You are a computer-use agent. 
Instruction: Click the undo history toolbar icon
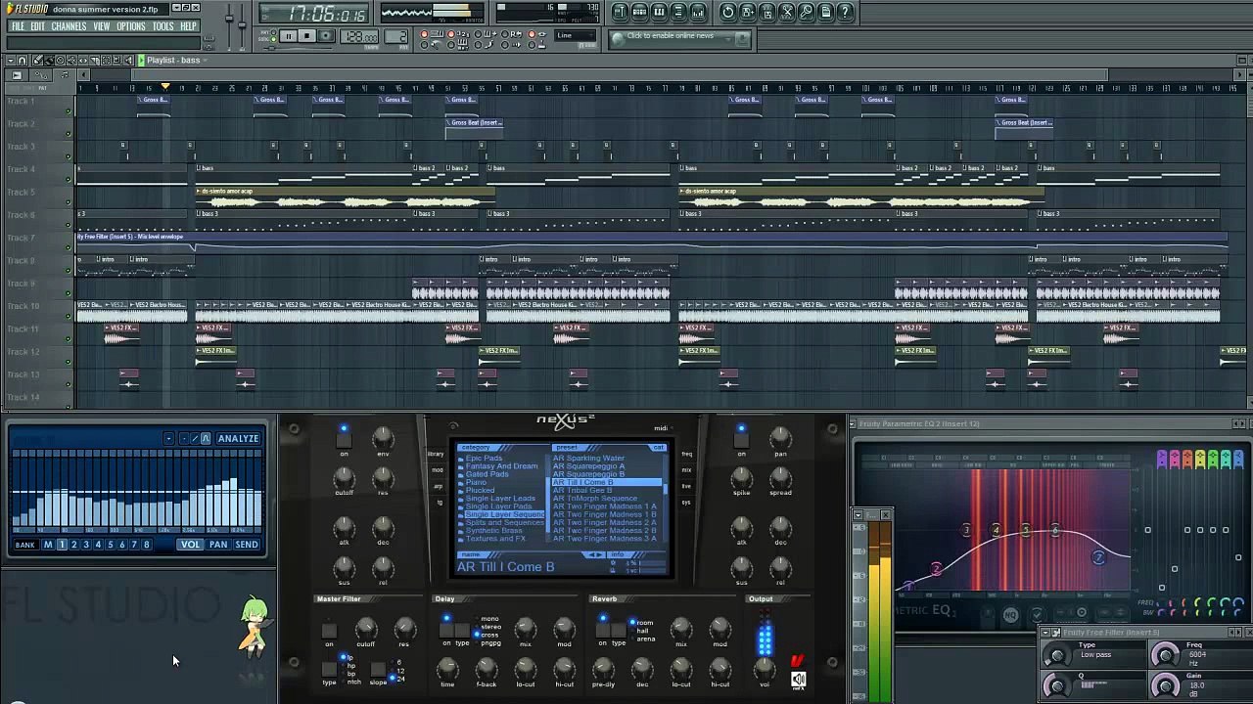pyautogui.click(x=727, y=12)
